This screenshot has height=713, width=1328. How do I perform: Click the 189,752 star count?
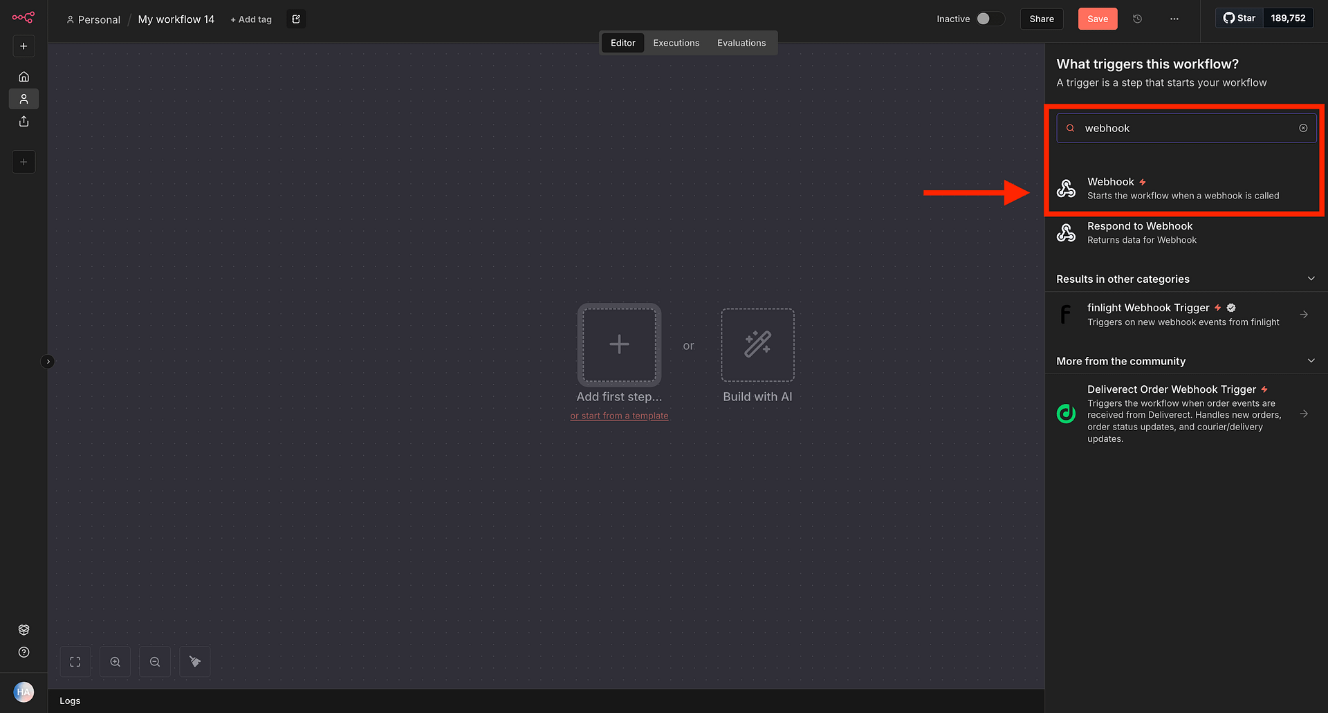pos(1288,18)
